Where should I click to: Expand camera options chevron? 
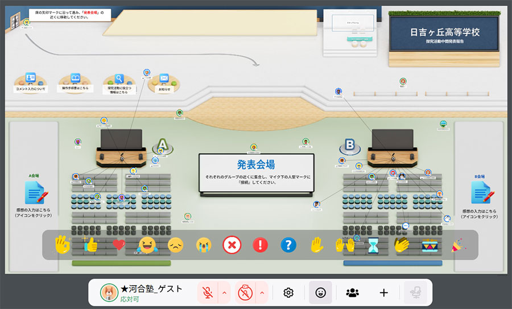click(x=262, y=292)
